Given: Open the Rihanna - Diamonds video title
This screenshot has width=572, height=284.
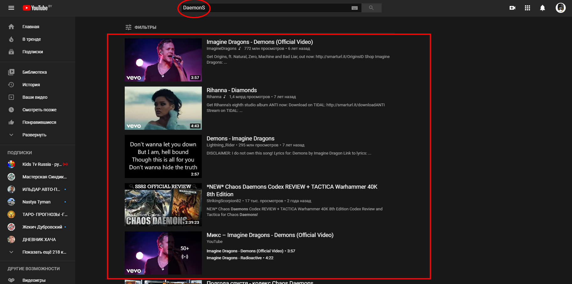Looking at the screenshot, I should click(232, 90).
